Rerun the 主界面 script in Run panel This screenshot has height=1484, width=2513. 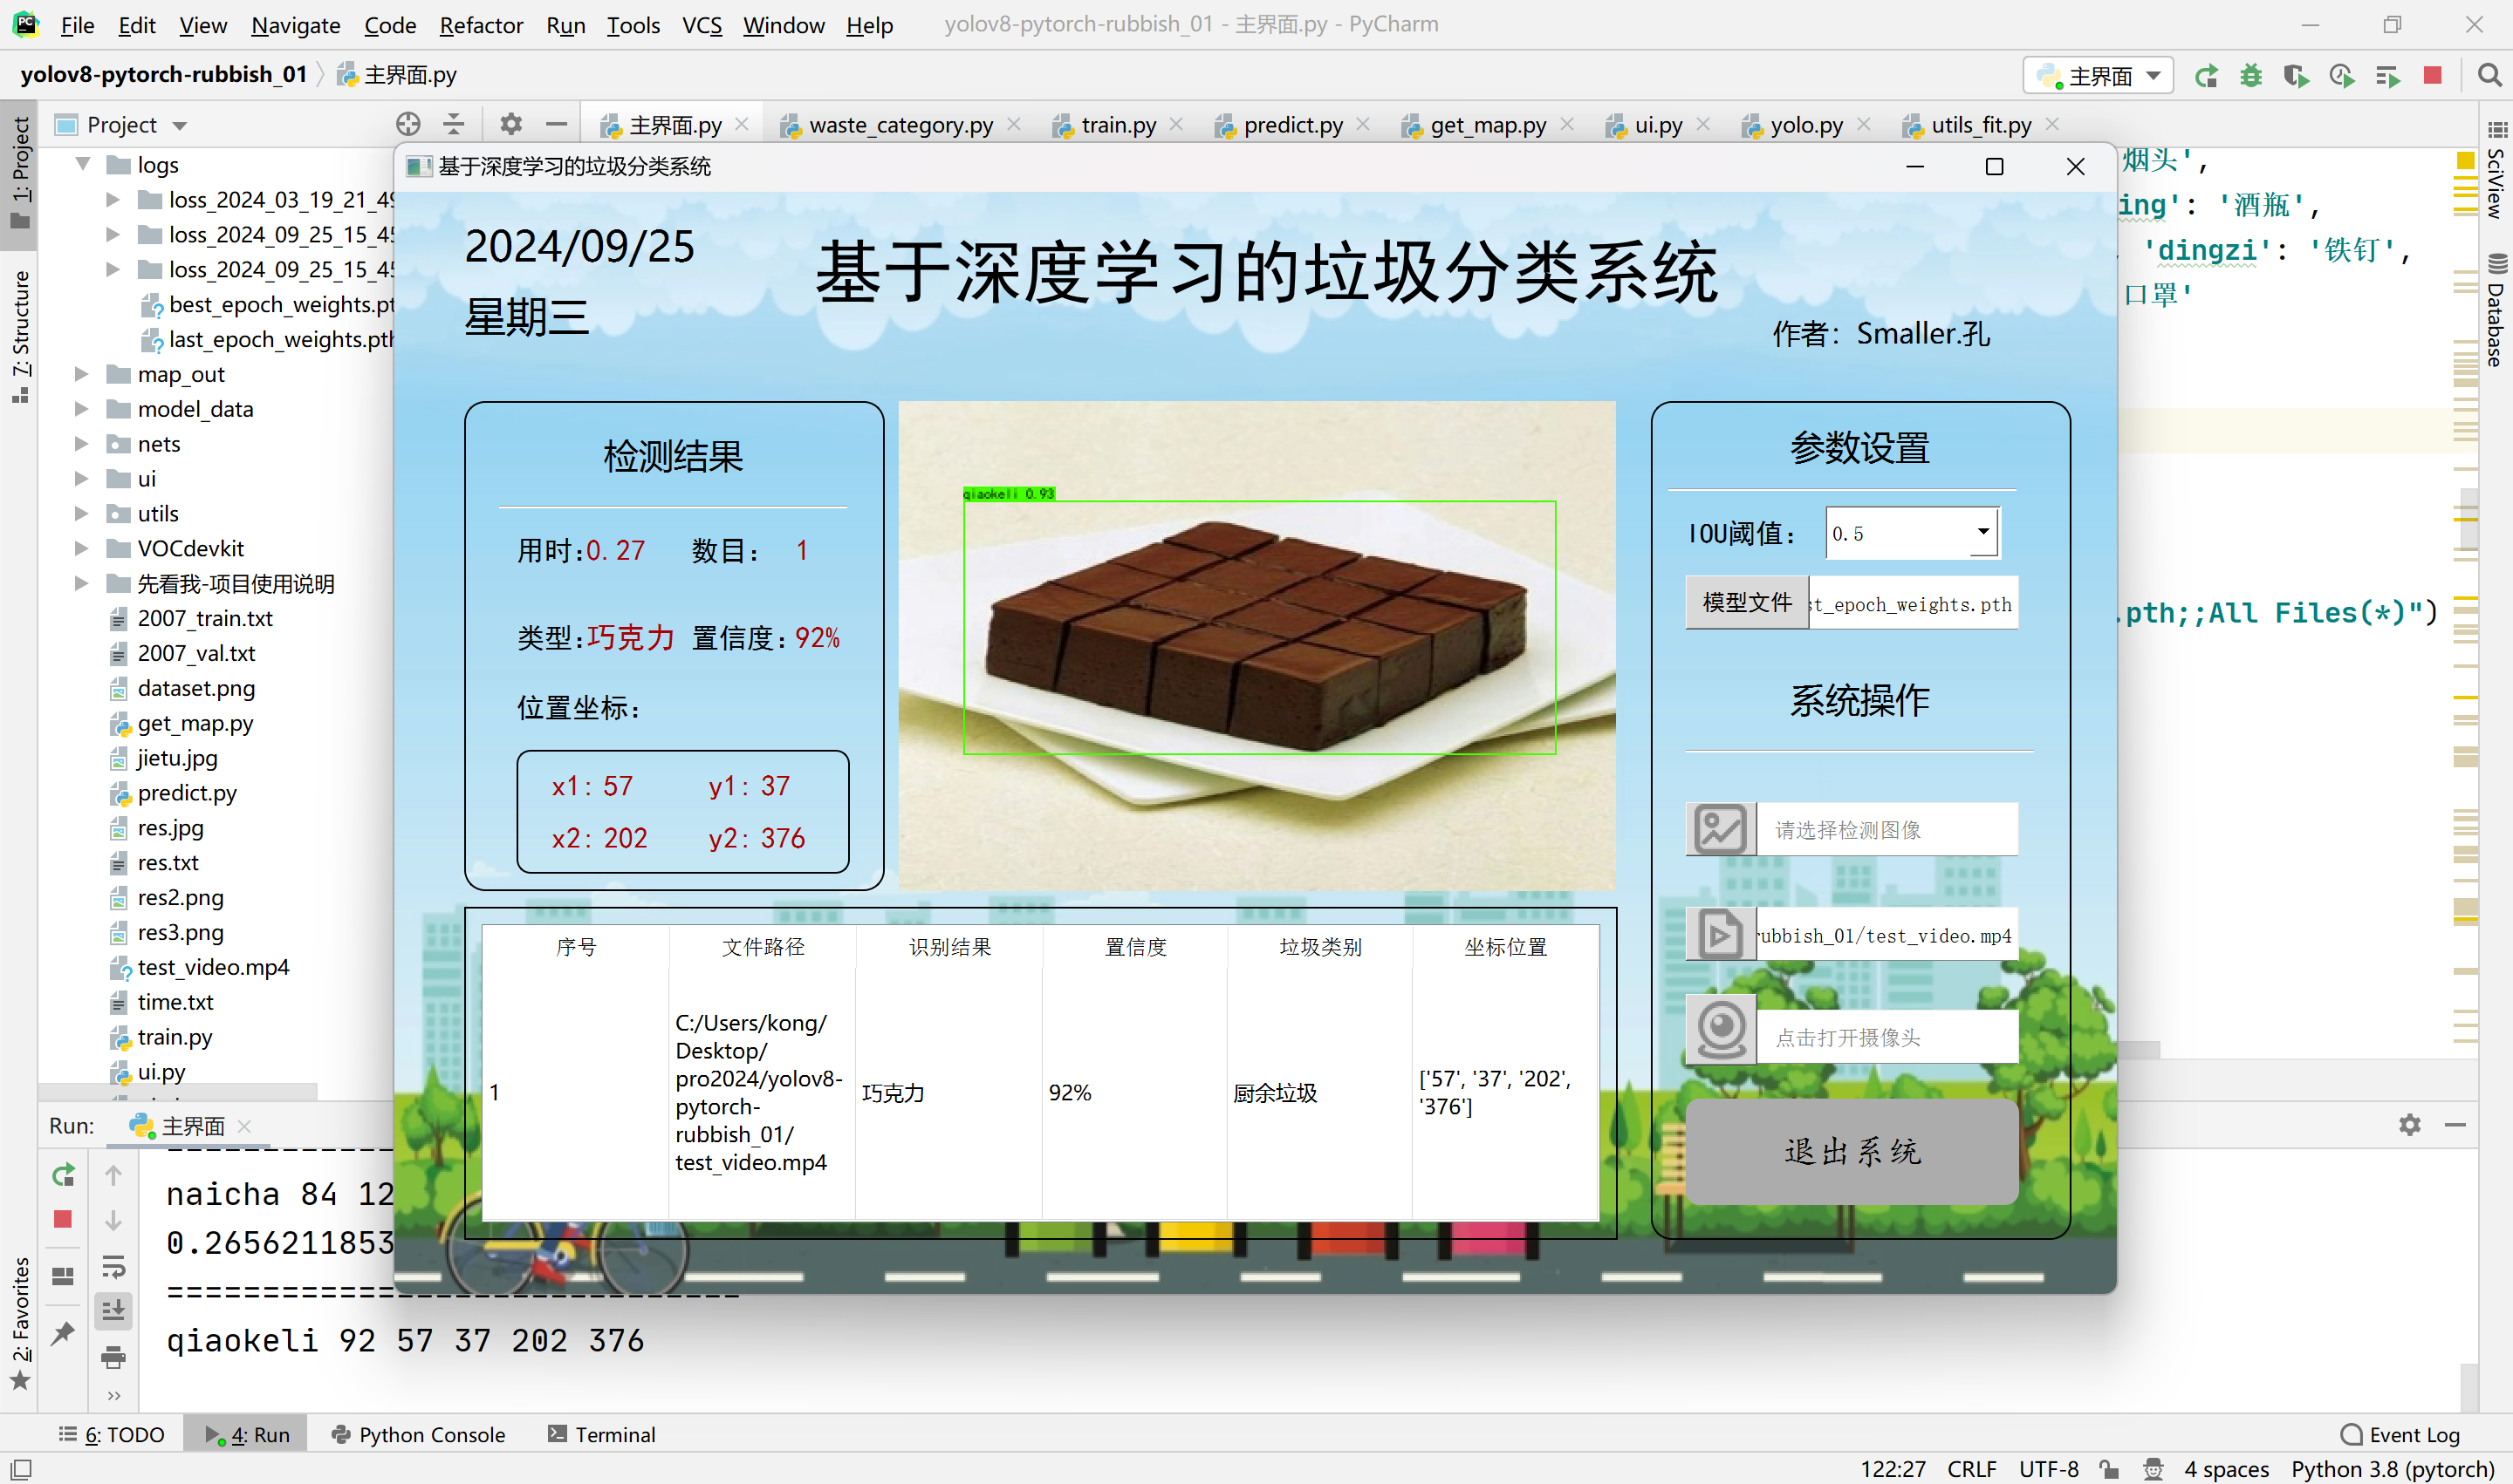(x=63, y=1175)
